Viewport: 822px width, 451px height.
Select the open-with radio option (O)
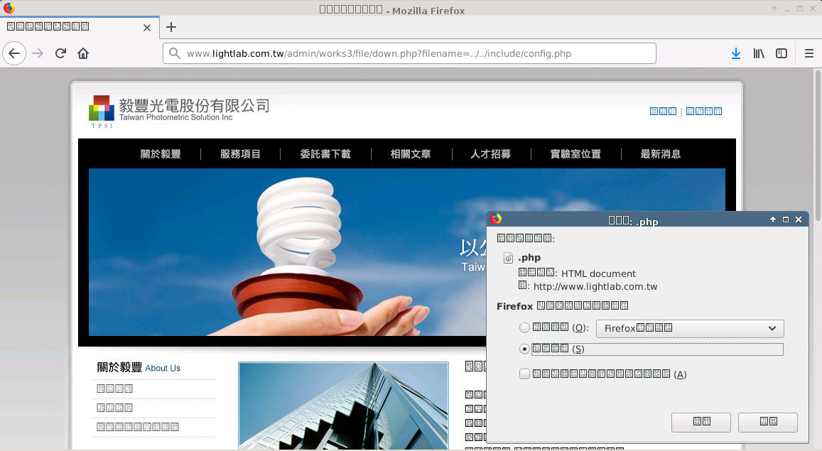[x=524, y=328]
